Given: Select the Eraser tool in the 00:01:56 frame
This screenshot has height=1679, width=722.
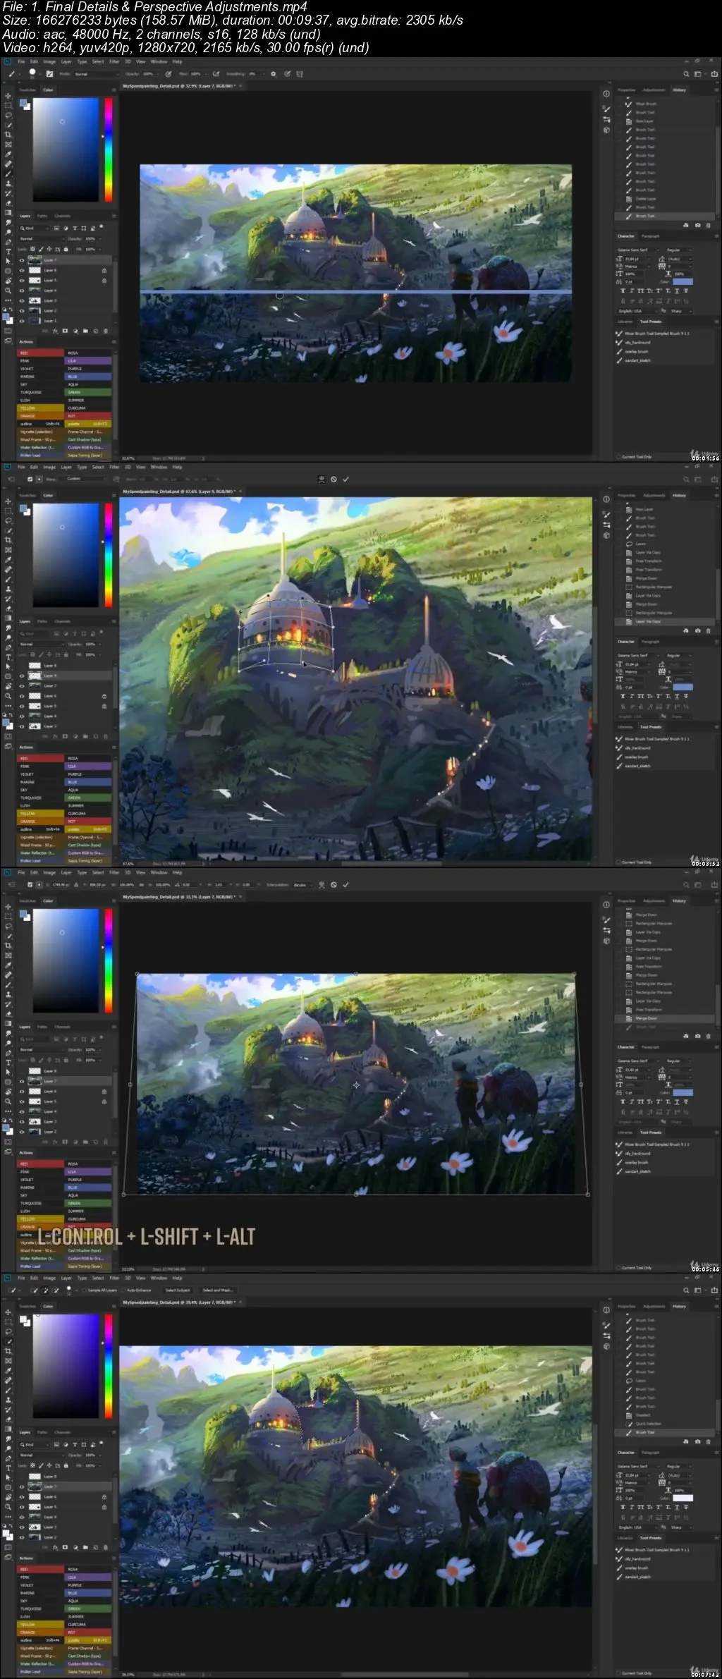Looking at the screenshot, I should point(8,203).
